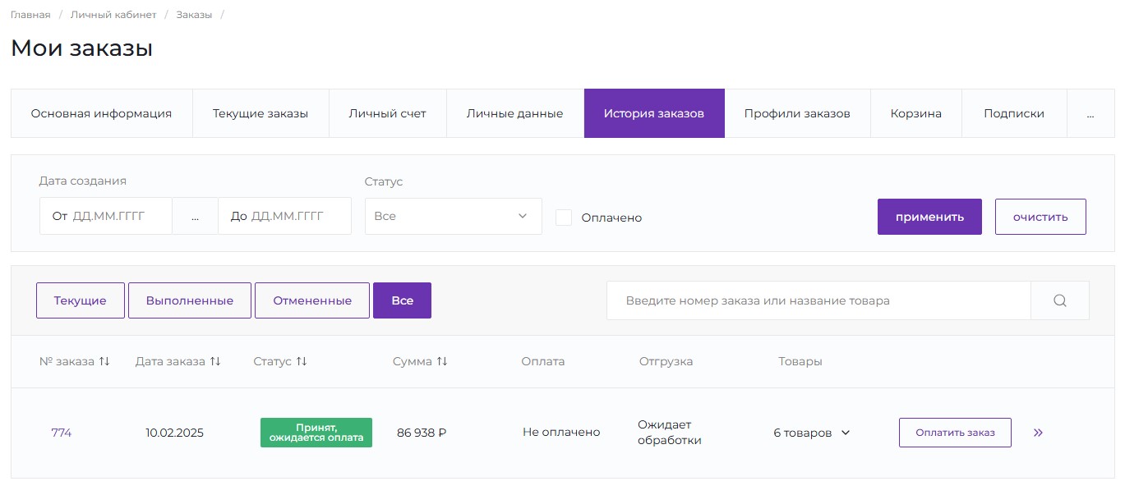Viewport: 1125px width, 495px height.
Task: Sort by sum arrows icon
Action: 442,361
